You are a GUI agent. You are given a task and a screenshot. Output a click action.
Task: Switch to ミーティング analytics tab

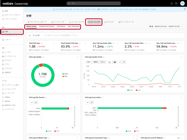[58, 22]
